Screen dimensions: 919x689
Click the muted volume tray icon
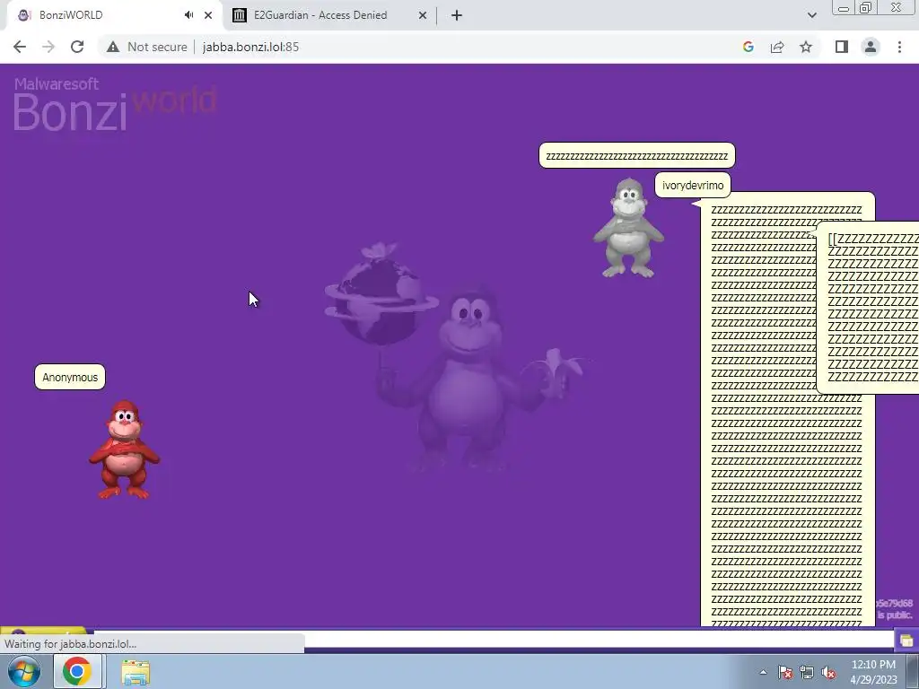pyautogui.click(x=828, y=672)
